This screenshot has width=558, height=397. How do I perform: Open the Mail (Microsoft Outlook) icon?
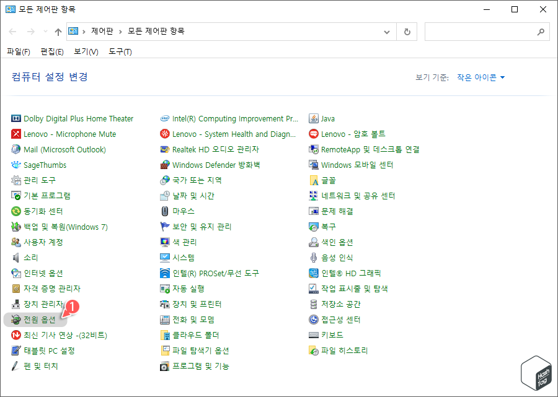tap(16, 149)
